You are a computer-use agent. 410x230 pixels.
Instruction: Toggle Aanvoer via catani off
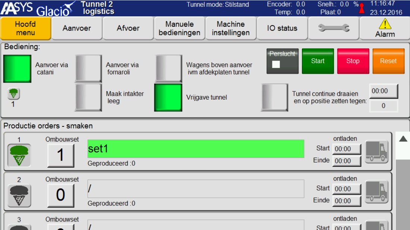[17, 68]
